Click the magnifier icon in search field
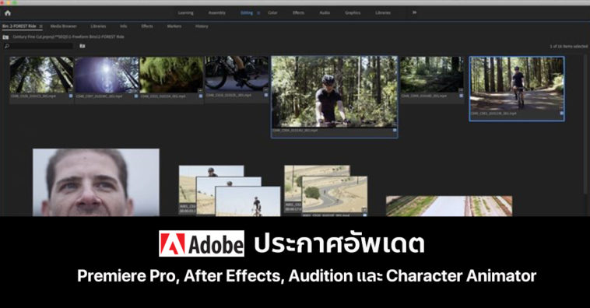The width and height of the screenshot is (590, 308). pyautogui.click(x=7, y=46)
